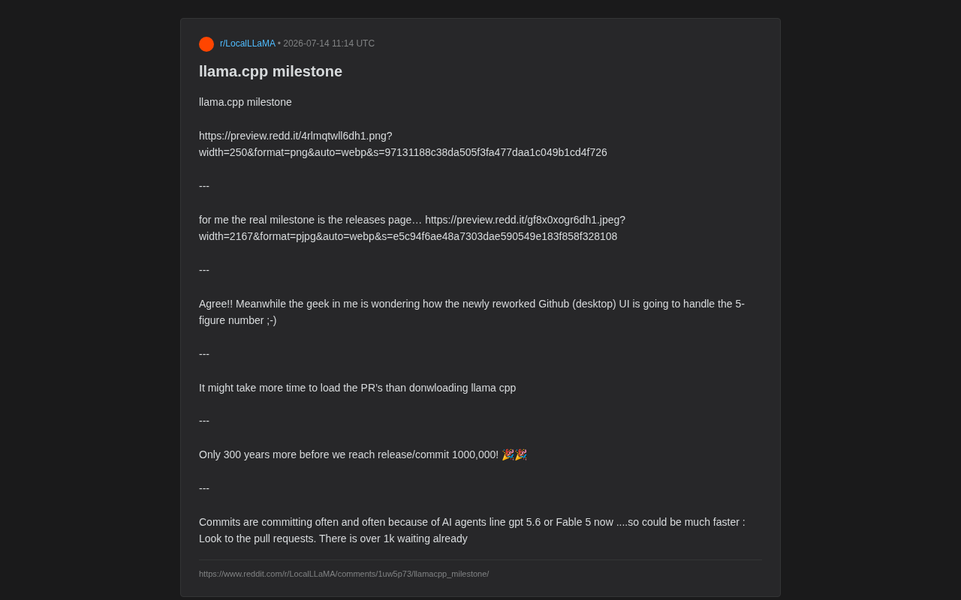The width and height of the screenshot is (961, 600).
Task: Open the gf8x0xogr6dh1.jpeg preview URL
Action: (x=525, y=220)
